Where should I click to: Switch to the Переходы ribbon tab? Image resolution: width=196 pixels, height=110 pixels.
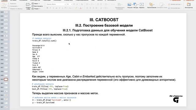coord(47,1)
